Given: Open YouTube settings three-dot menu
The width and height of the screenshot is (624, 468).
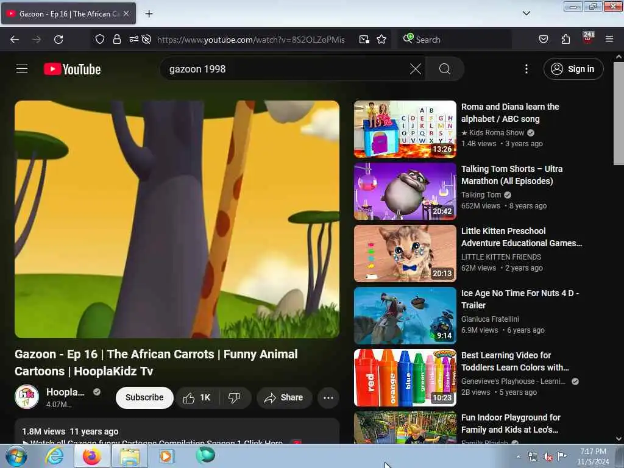Looking at the screenshot, I should coord(526,69).
